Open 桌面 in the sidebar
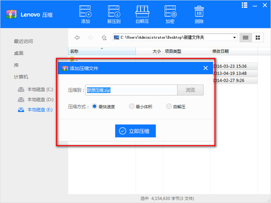 pos(19,53)
